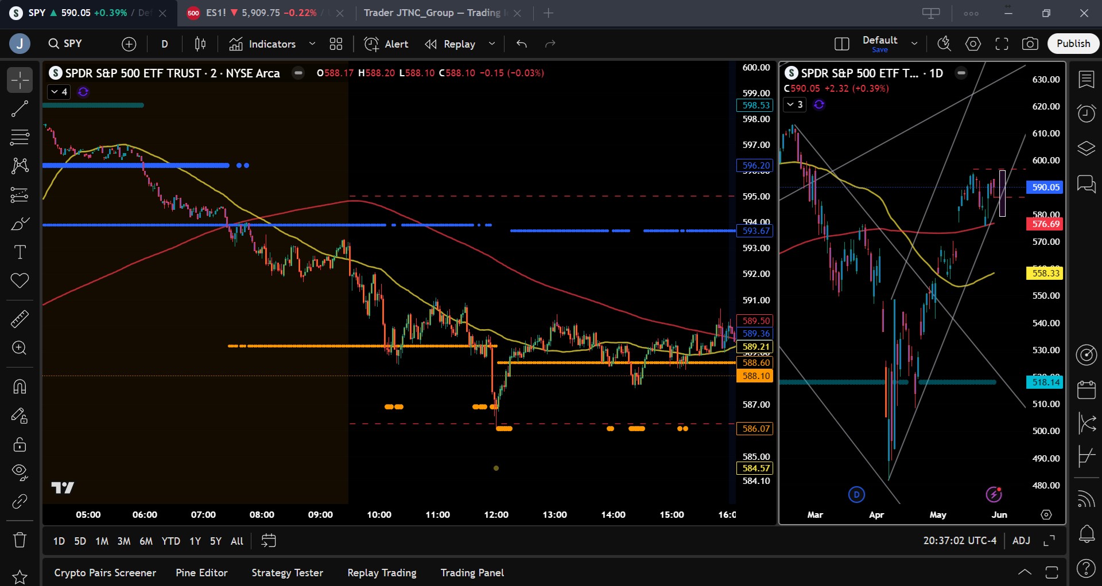Screen dimensions: 1102x586
Task: Undo the last chart action
Action: pyautogui.click(x=522, y=44)
